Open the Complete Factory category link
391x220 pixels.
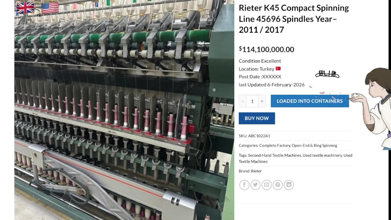275,145
